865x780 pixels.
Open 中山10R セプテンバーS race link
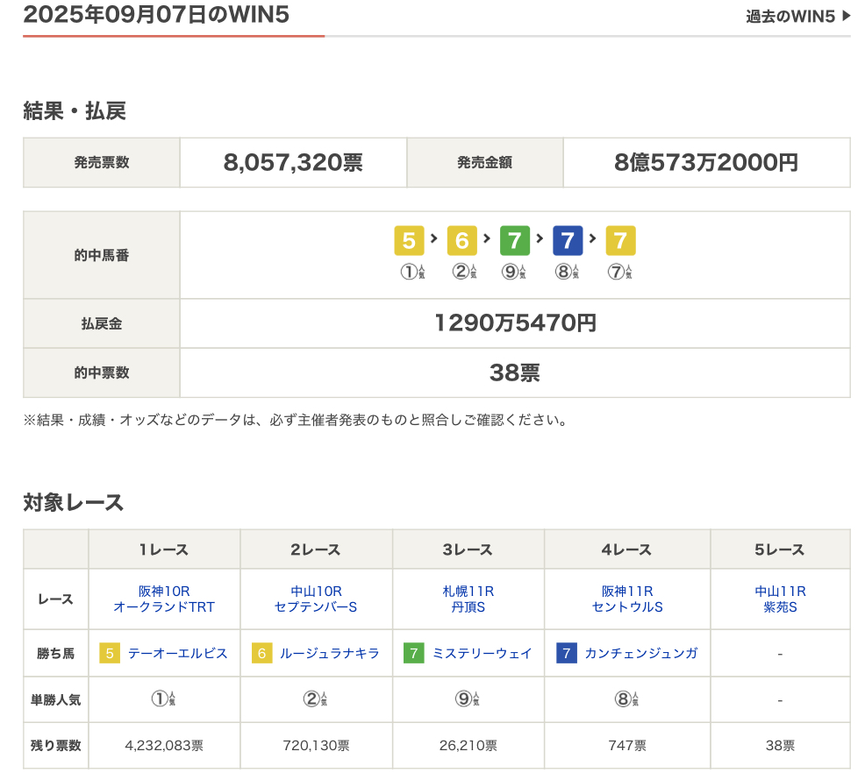click(x=316, y=599)
